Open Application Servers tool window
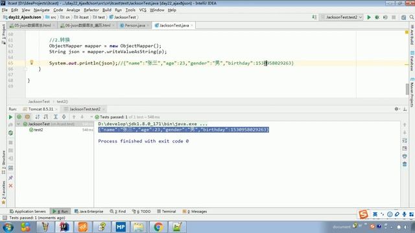 (27, 212)
